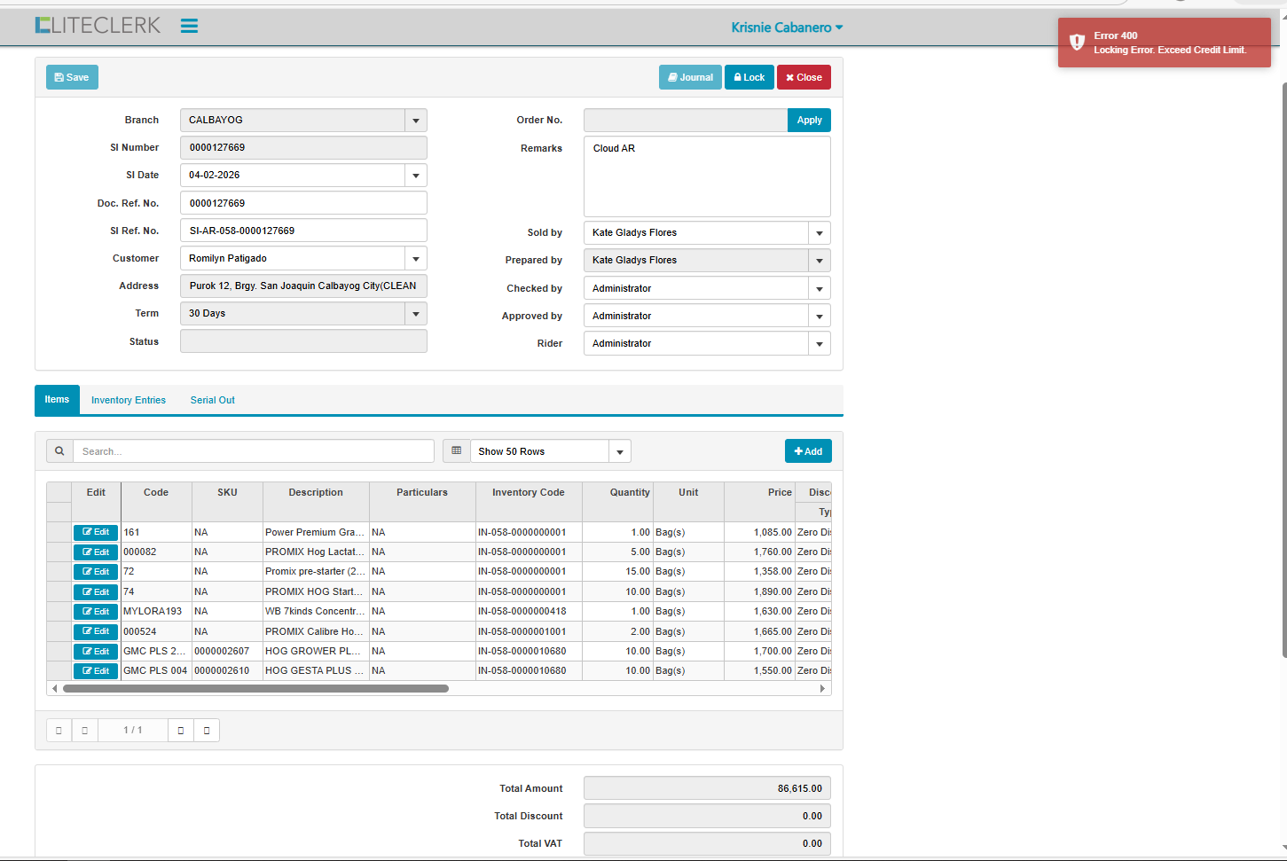Edit the GMC PLS 004 item row
The image size is (1287, 861).
(x=96, y=671)
